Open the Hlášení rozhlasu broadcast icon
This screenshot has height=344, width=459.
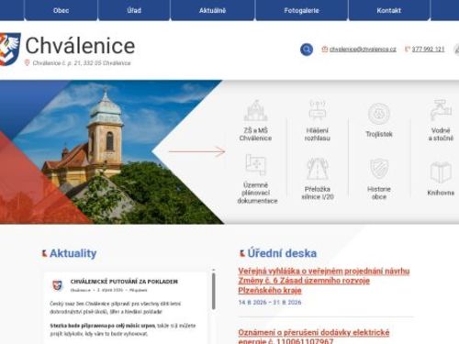[x=318, y=110]
